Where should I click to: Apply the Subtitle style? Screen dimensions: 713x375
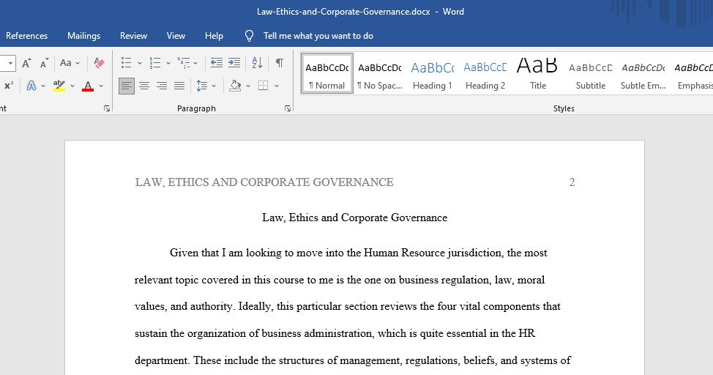tap(591, 74)
